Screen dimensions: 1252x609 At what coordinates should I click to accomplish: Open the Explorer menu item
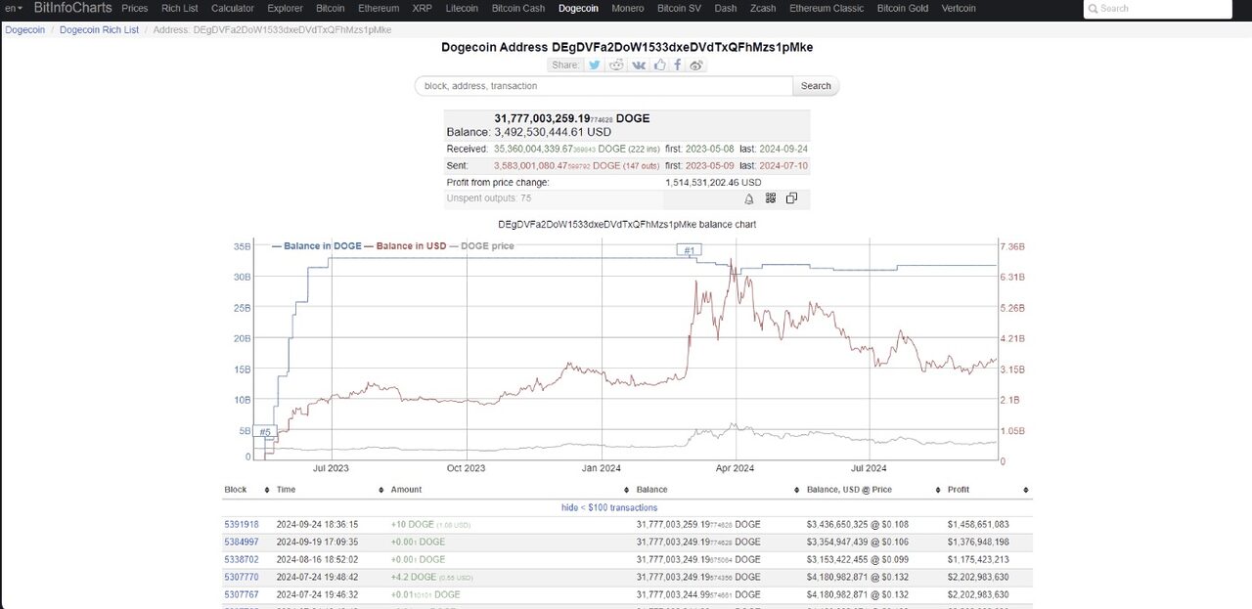(x=285, y=9)
